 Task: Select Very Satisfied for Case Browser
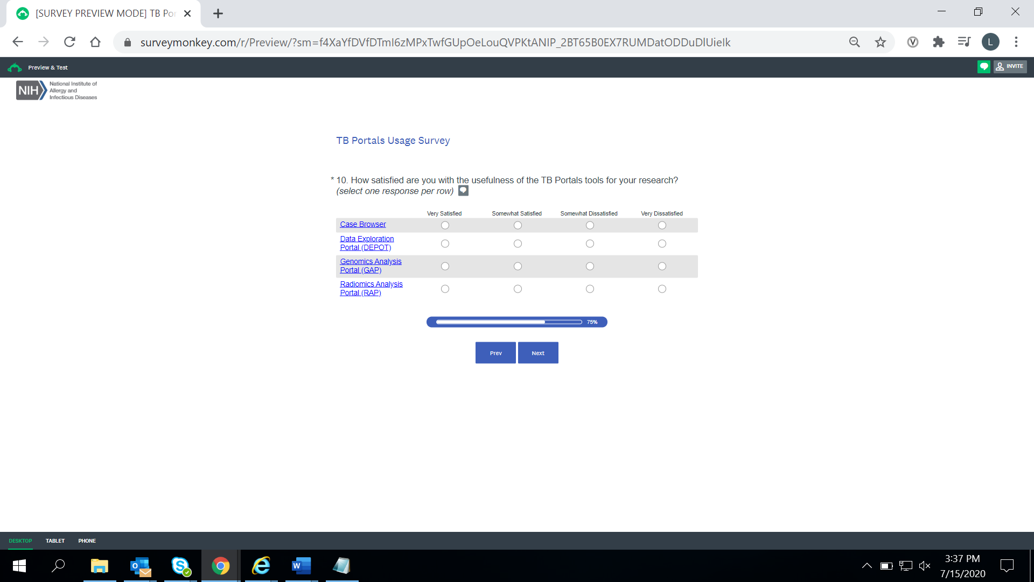[x=445, y=225]
